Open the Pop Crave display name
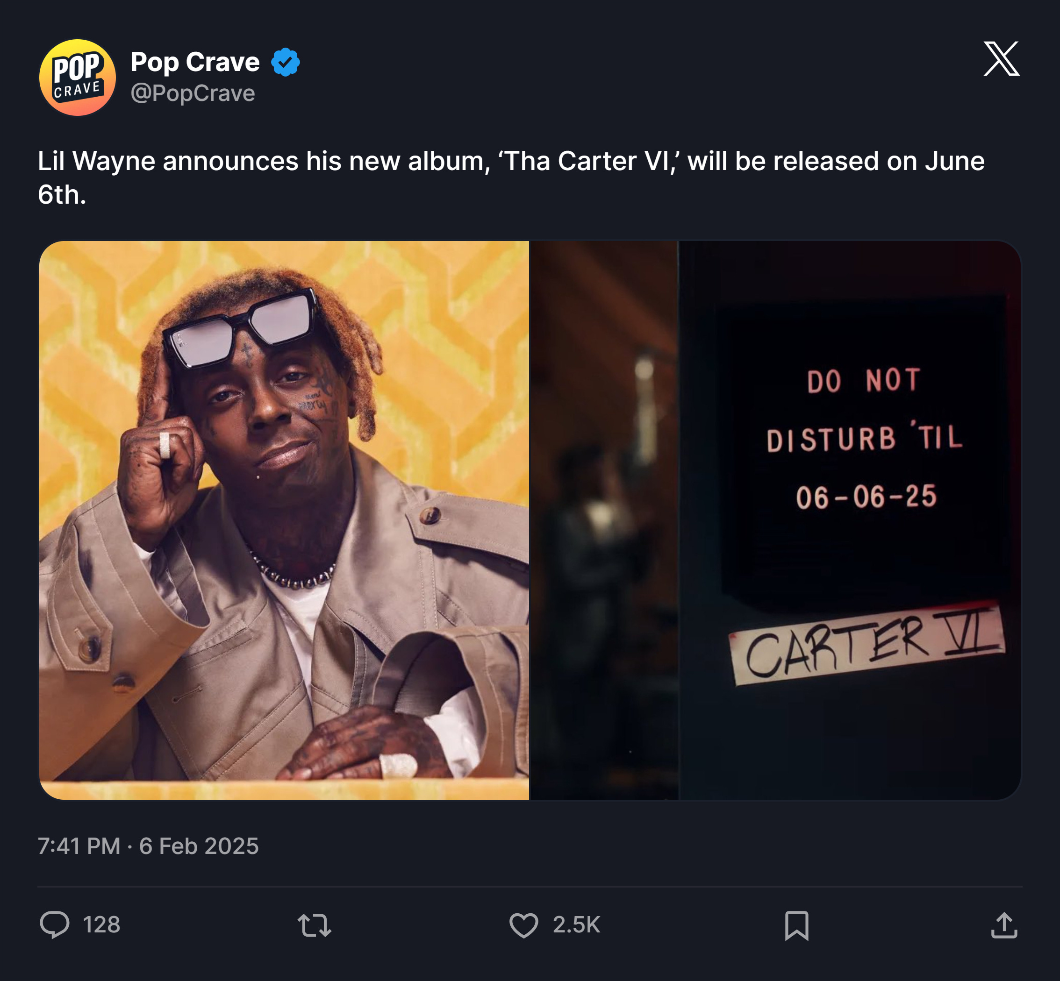Screen dimensions: 1060x981 tap(195, 62)
